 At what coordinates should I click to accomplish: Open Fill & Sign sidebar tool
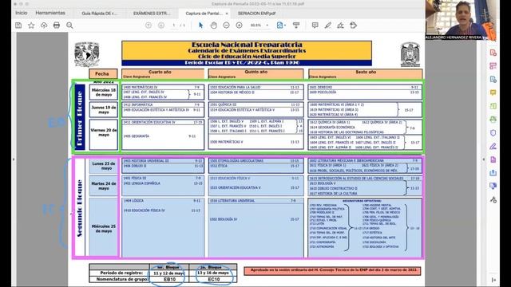[493, 146]
